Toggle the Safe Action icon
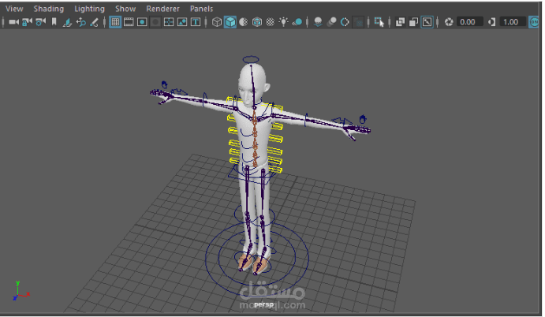The width and height of the screenshot is (545, 317). pos(182,22)
